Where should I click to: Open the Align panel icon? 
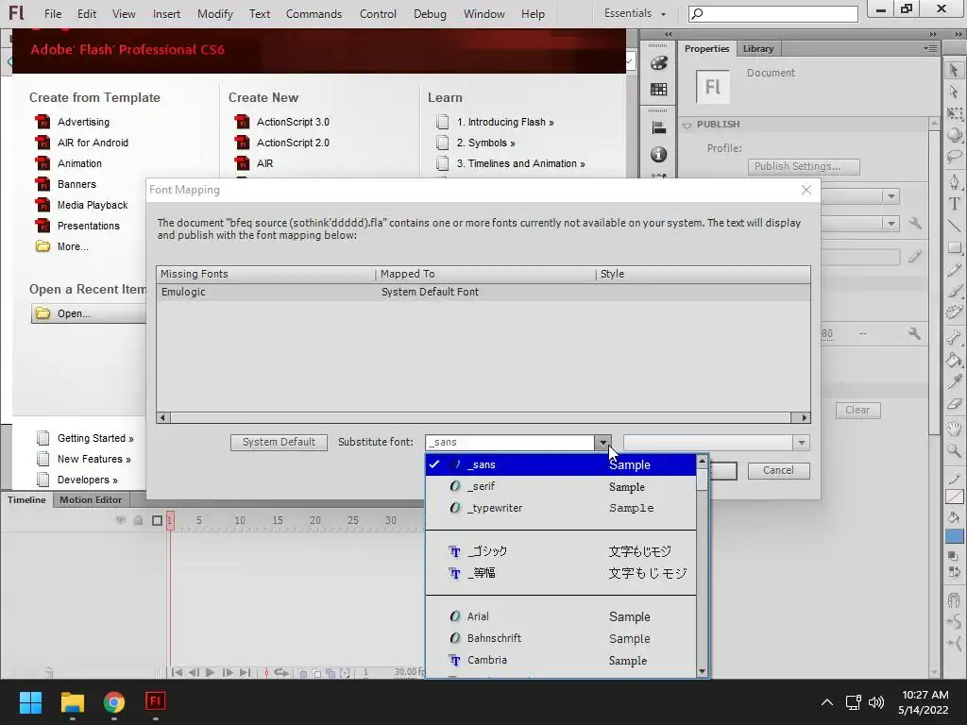pos(658,127)
